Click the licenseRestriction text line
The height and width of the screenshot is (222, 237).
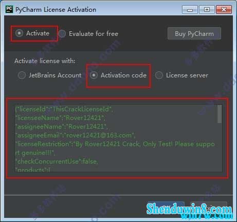click(115, 144)
